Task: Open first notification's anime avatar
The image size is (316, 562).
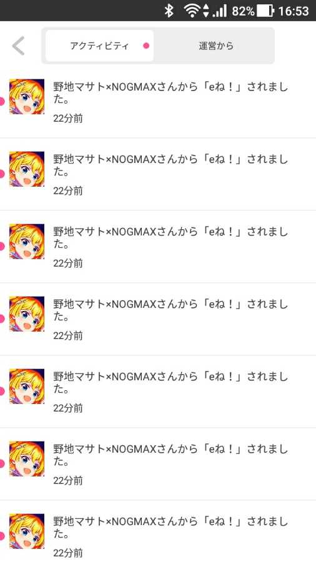Action: coord(27,97)
